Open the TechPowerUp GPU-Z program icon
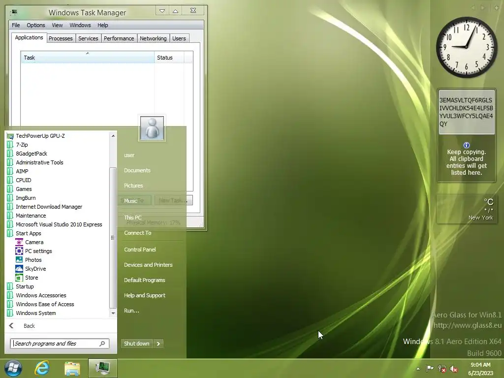Image resolution: width=504 pixels, height=378 pixels. (x=10, y=136)
